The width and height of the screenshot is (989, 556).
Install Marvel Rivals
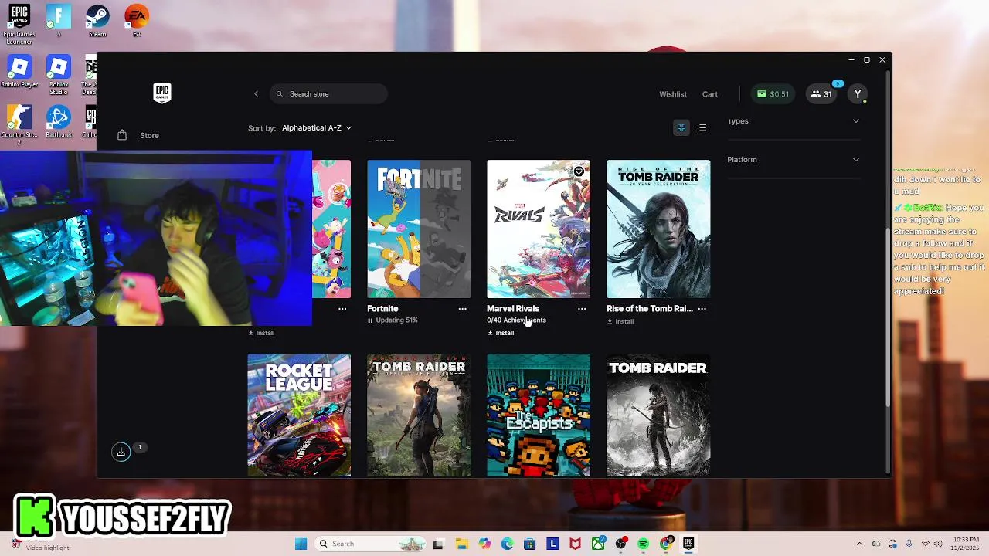pos(501,333)
